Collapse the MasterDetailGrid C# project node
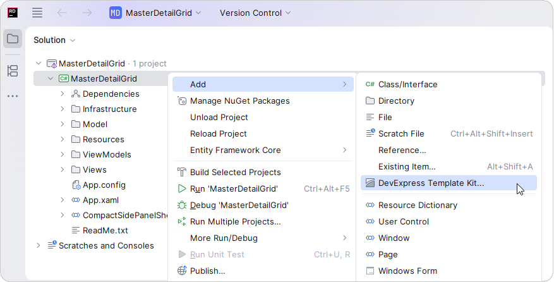This screenshot has width=554, height=282. [x=51, y=78]
